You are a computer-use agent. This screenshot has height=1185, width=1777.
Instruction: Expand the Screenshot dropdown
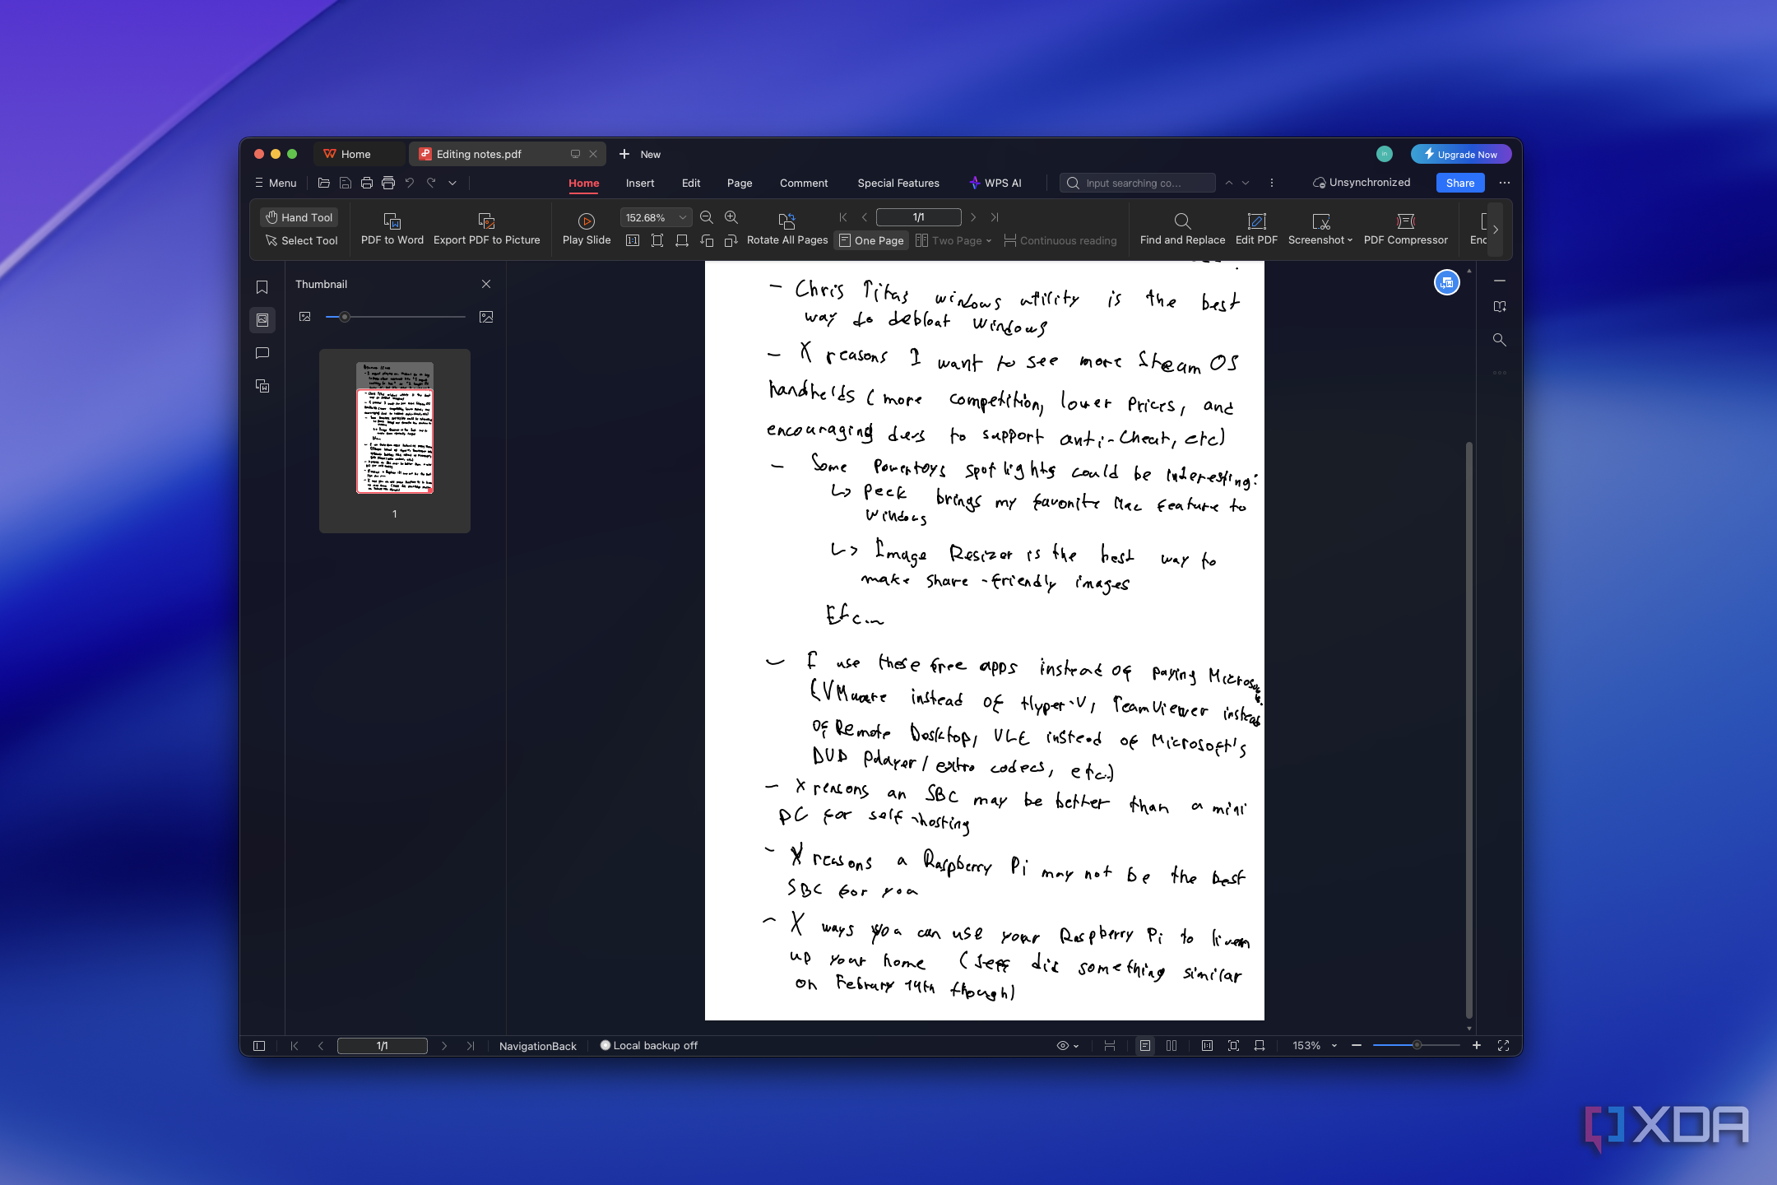coord(1349,240)
